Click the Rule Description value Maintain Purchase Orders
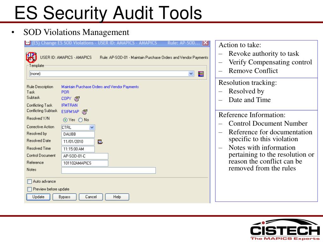The width and height of the screenshot is (323, 242). coord(100,87)
